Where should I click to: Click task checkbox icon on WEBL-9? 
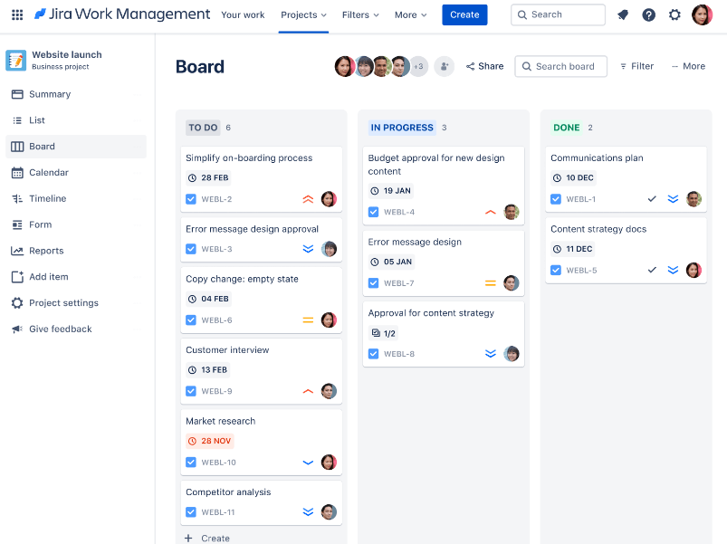pyautogui.click(x=191, y=391)
